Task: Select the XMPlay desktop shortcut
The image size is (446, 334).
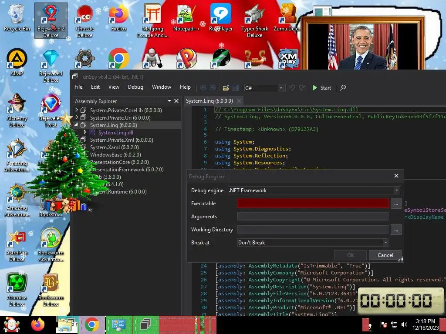Action: pos(288,59)
